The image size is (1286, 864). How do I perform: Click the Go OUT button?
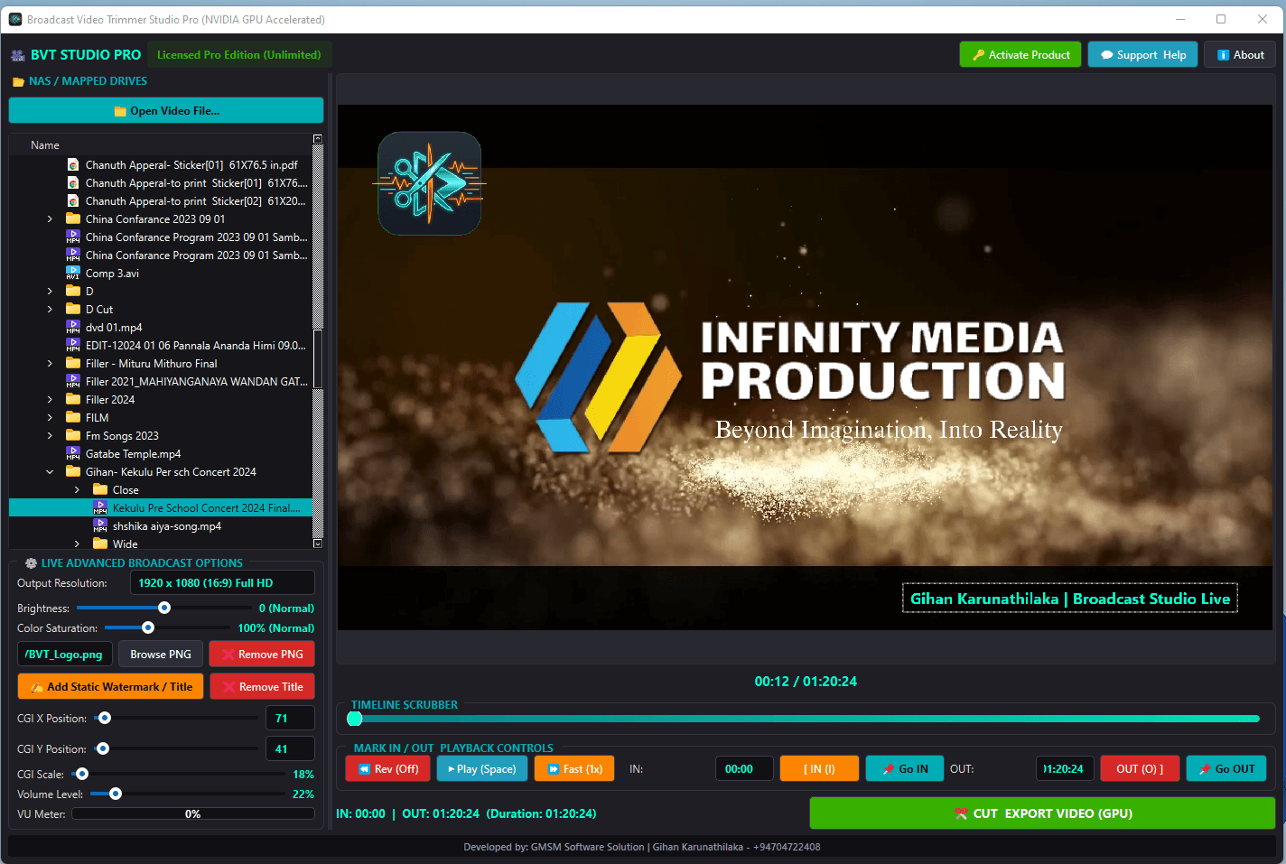(1226, 769)
